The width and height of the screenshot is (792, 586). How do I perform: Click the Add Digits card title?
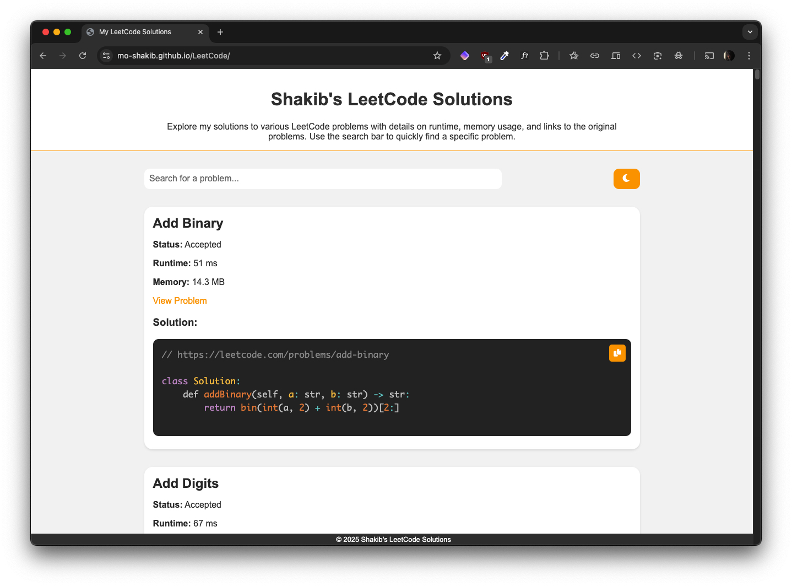[x=186, y=483]
